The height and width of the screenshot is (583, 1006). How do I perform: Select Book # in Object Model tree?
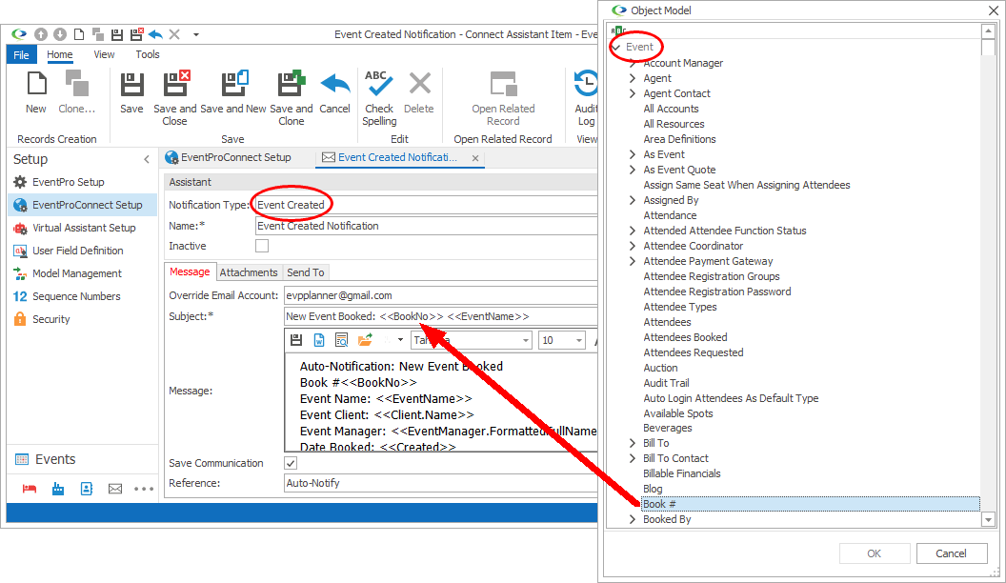[x=811, y=504]
